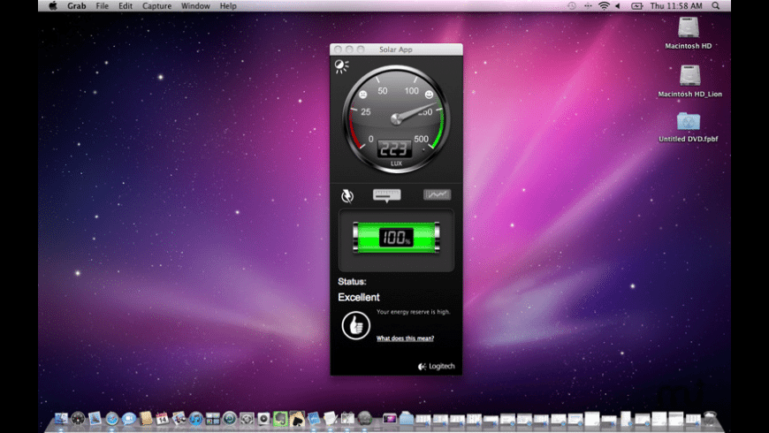Image resolution: width=769 pixels, height=433 pixels.
Task: Open the Solitaire spade icon in Dock
Action: (297, 418)
